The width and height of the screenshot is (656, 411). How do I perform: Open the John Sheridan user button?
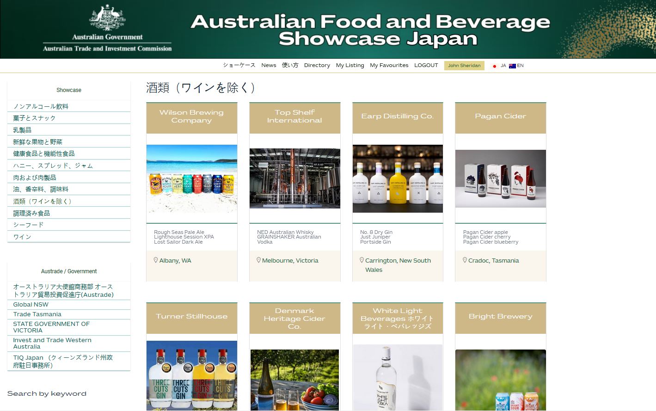pyautogui.click(x=464, y=66)
